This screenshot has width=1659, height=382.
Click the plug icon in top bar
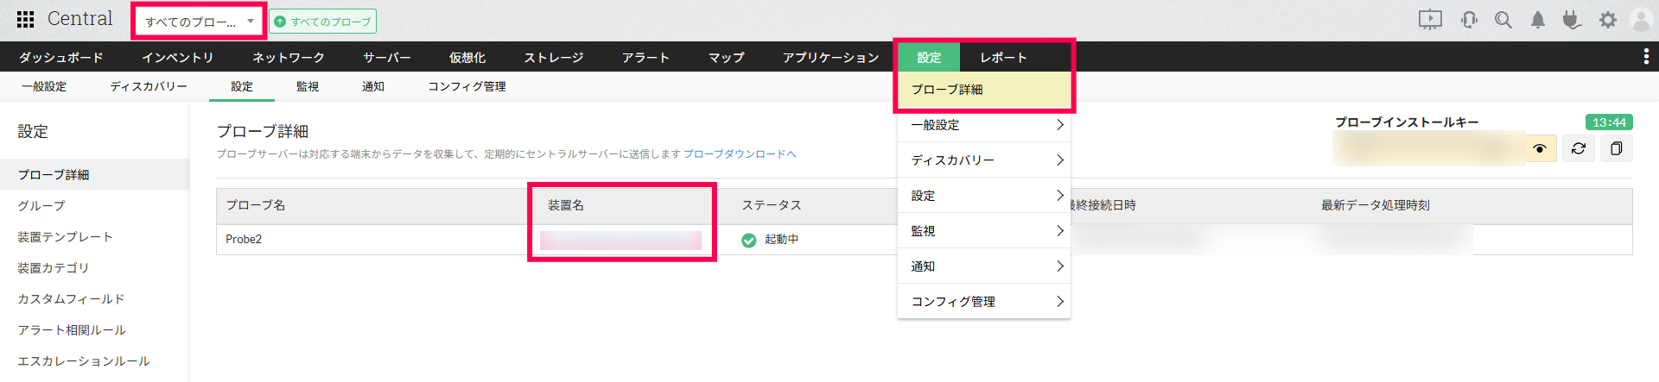click(1572, 20)
